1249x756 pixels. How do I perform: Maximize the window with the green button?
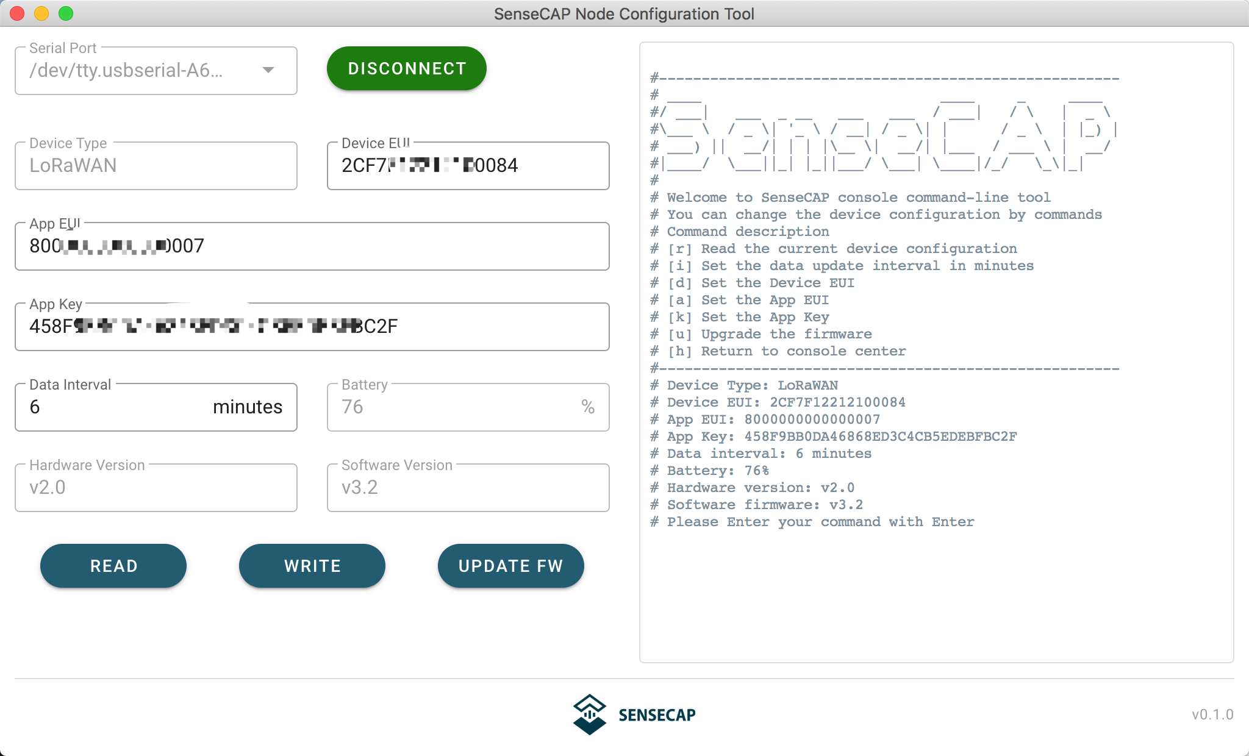coord(66,13)
